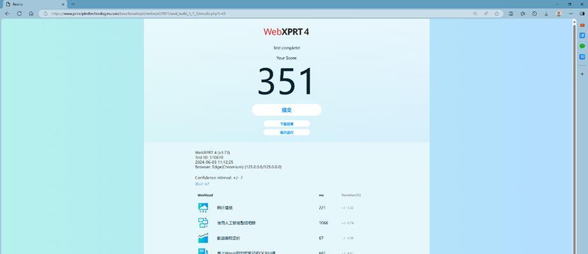The image size is (588, 254).
Task: View site information lock icon
Action: pos(45,13)
